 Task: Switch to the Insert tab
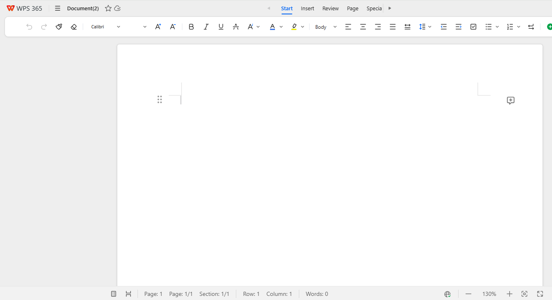(x=307, y=8)
